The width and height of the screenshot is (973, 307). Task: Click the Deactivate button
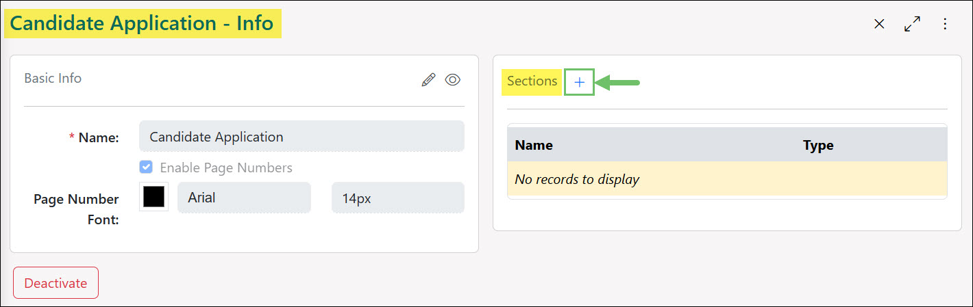[56, 283]
